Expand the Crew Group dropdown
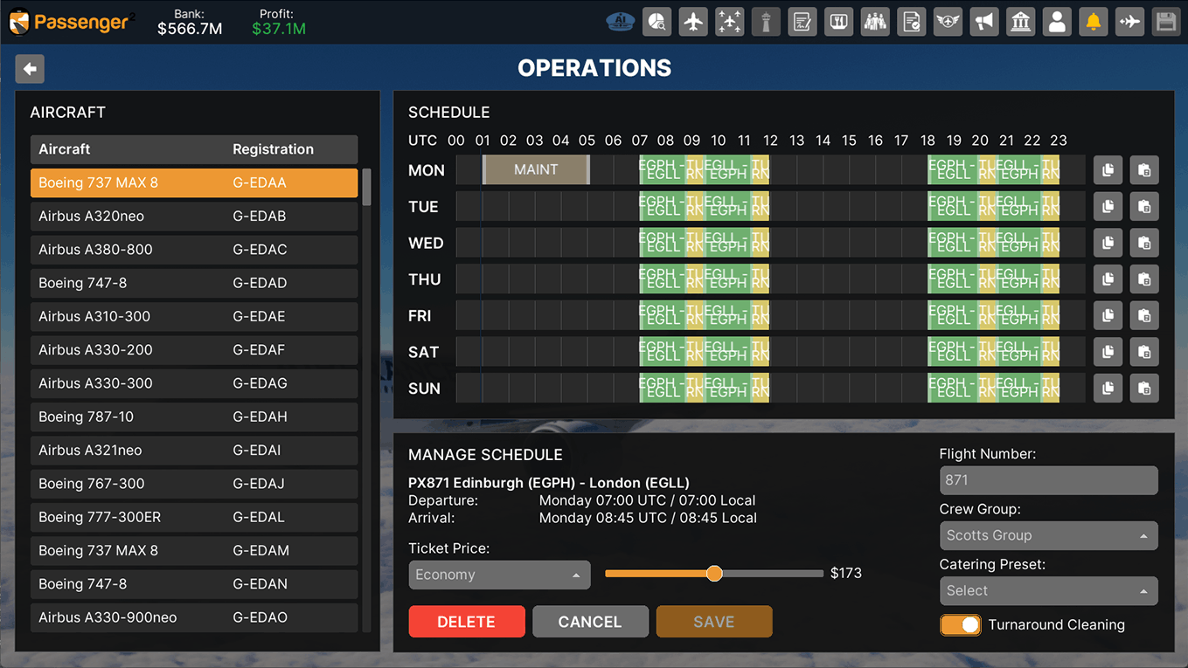The height and width of the screenshot is (668, 1188). [1047, 535]
